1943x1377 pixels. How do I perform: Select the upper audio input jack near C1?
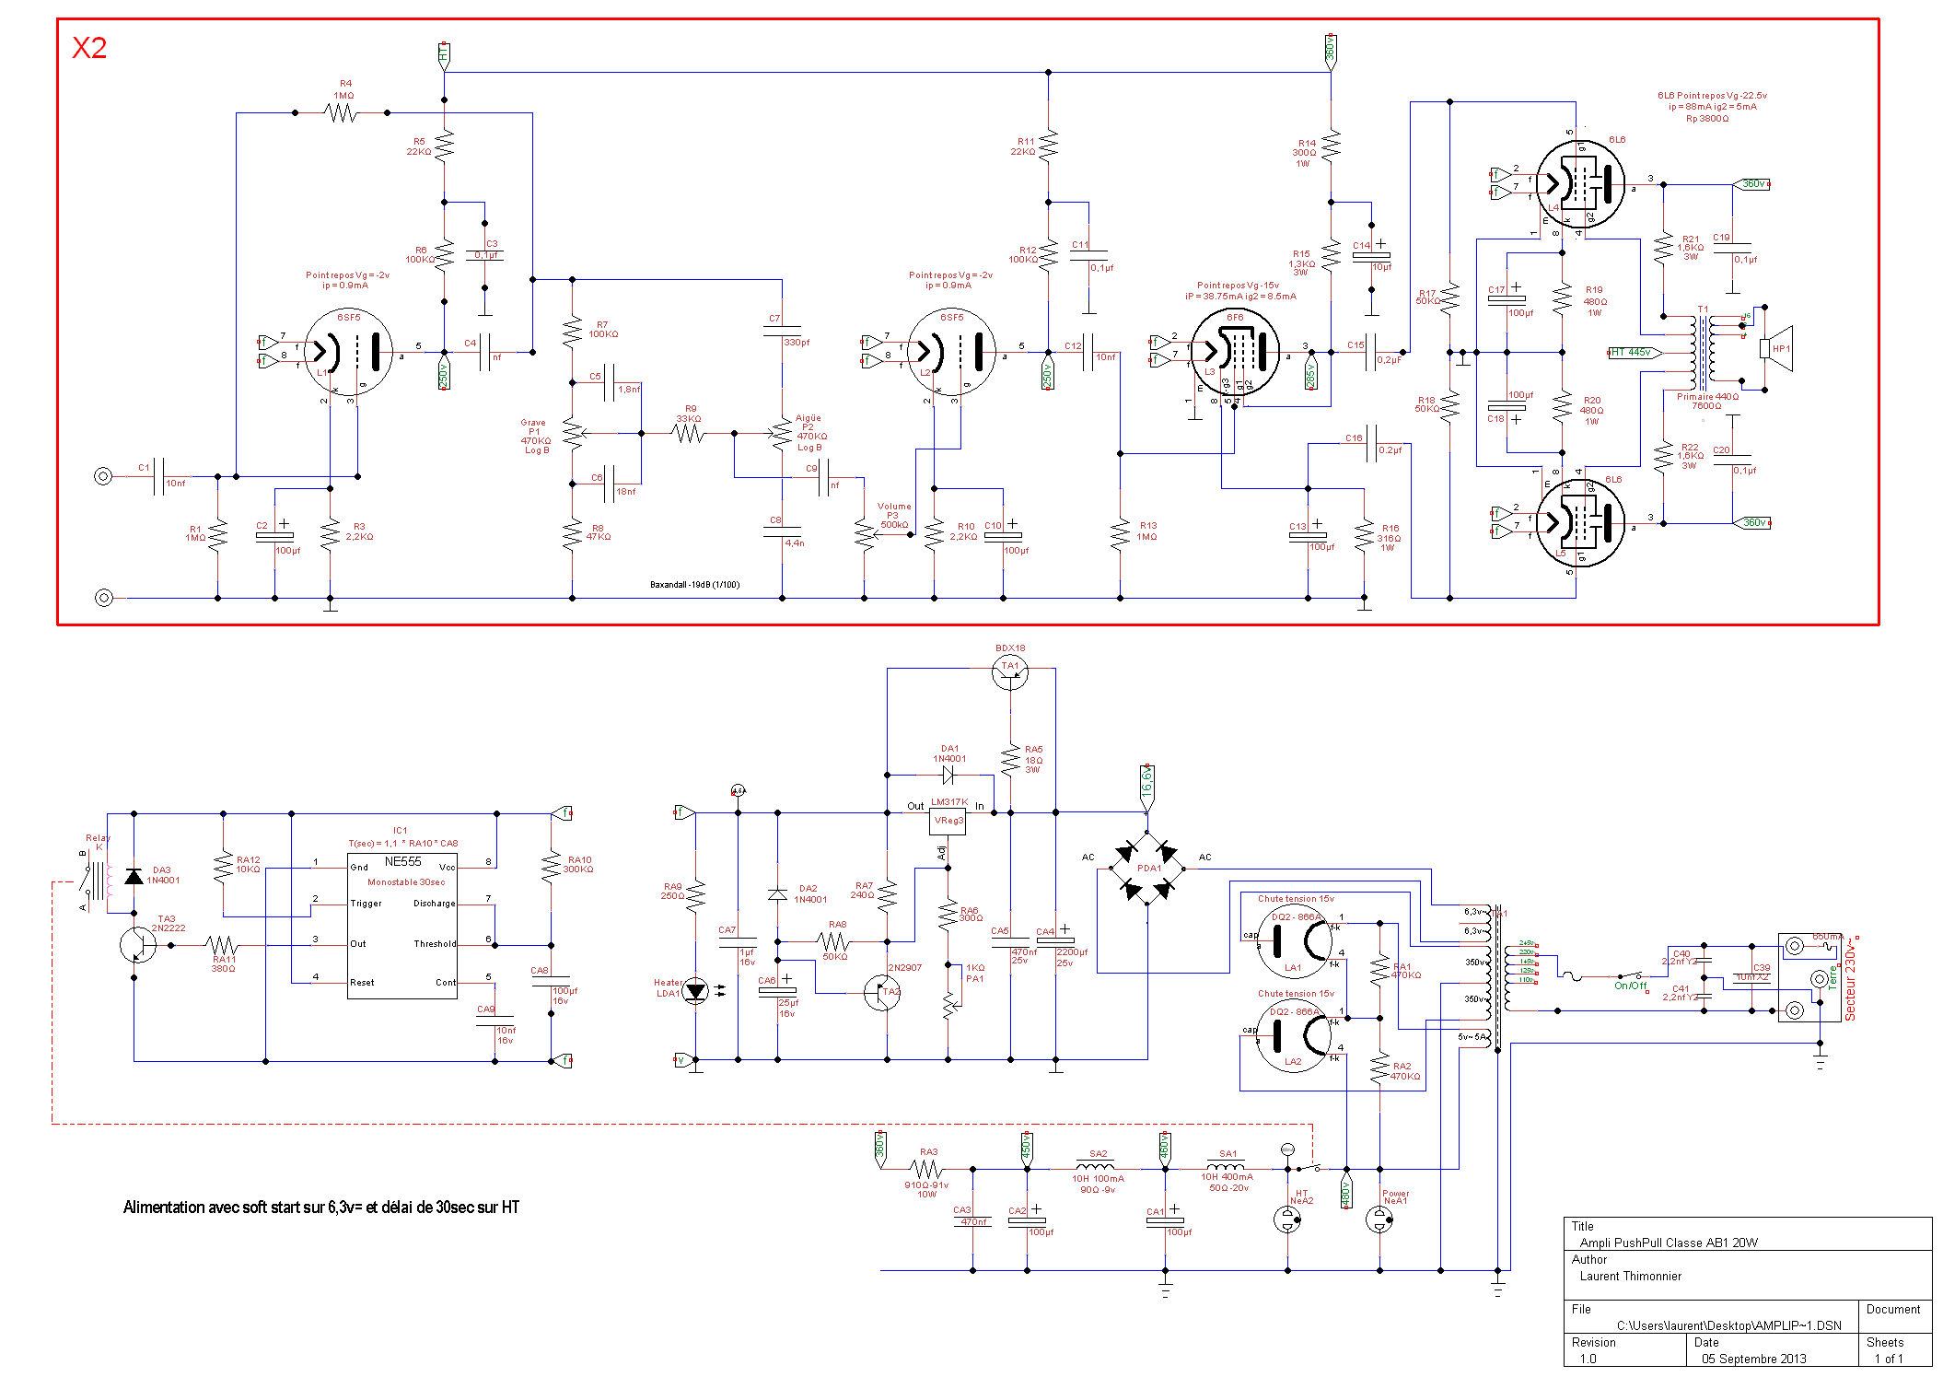pyautogui.click(x=103, y=476)
